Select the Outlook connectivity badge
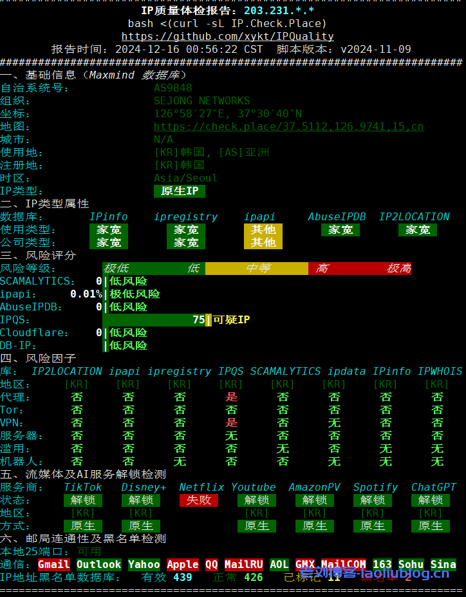The width and height of the screenshot is (466, 597). 98,564
